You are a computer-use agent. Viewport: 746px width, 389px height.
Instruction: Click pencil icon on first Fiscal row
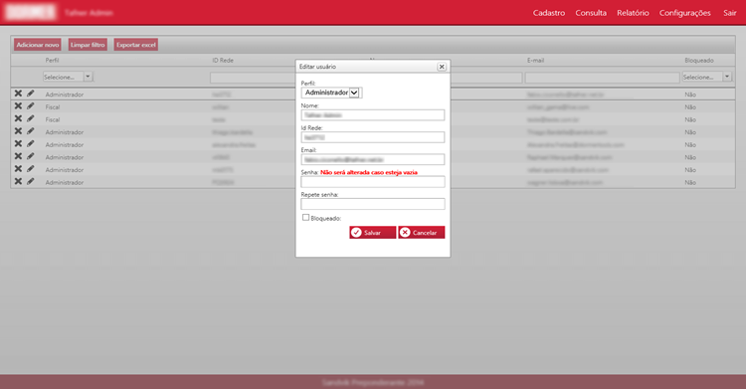31,106
